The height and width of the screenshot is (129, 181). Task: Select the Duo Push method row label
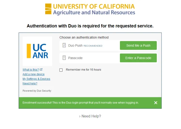point(75,46)
